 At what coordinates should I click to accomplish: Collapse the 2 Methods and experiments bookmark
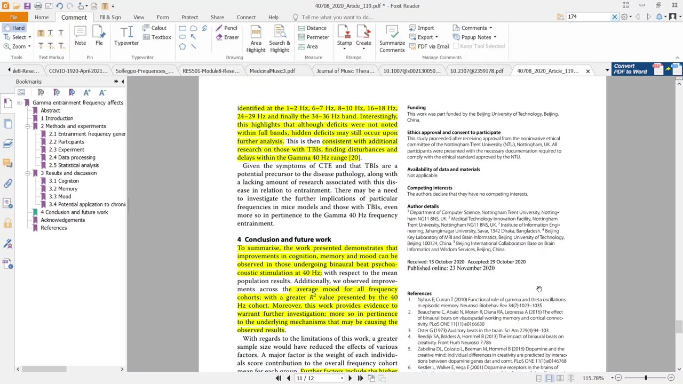pyautogui.click(x=27, y=126)
